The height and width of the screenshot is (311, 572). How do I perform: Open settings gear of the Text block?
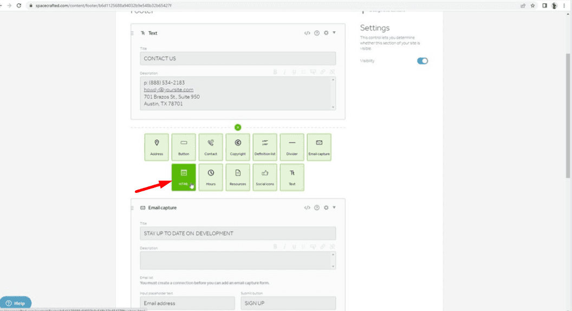[x=326, y=33]
